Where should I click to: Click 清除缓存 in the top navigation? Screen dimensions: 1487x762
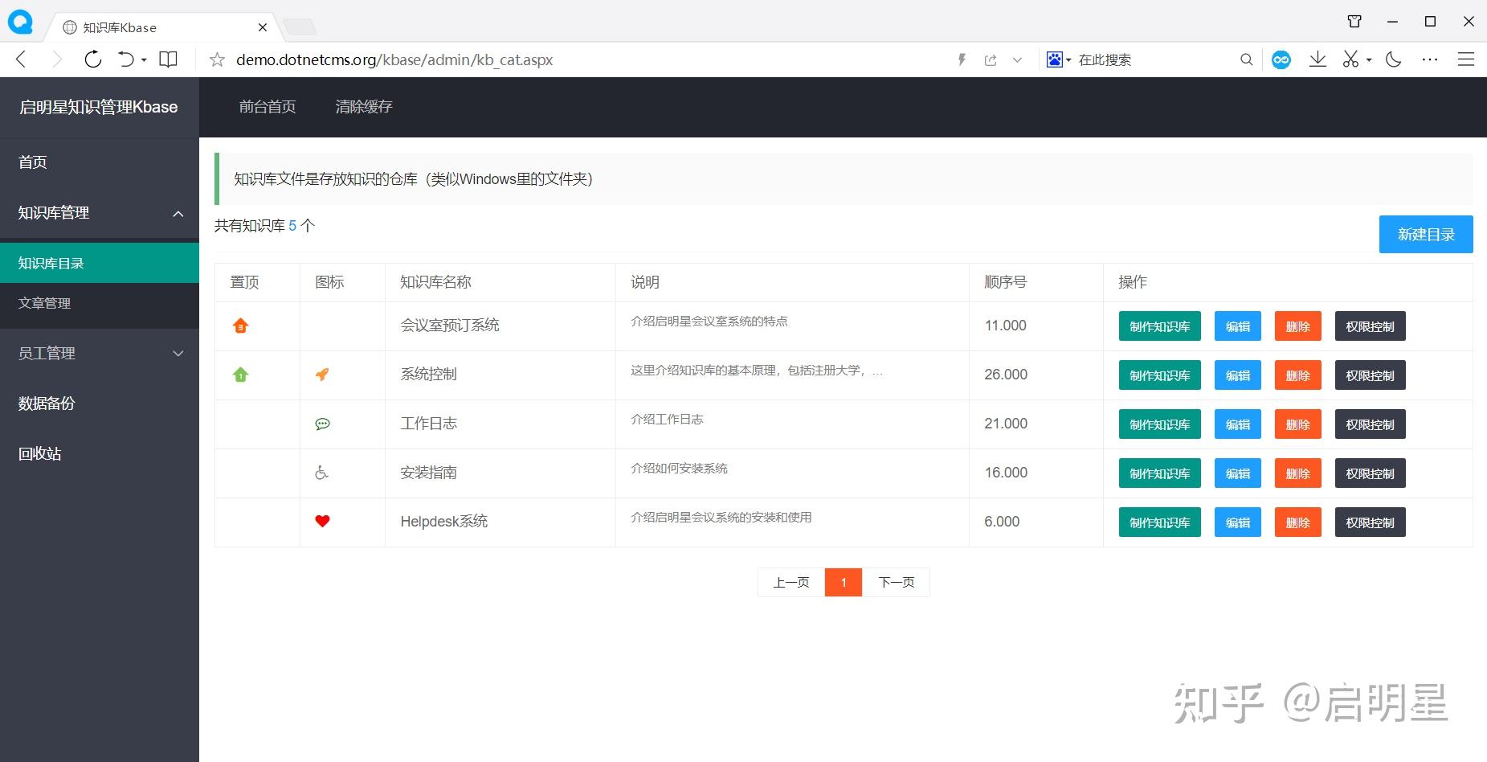364,107
